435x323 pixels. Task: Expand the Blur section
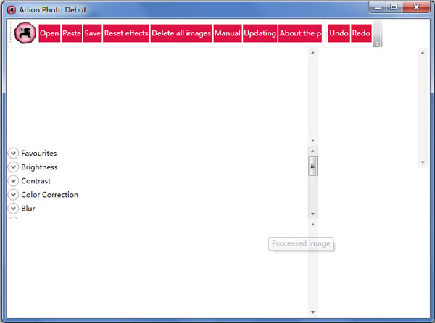click(13, 209)
